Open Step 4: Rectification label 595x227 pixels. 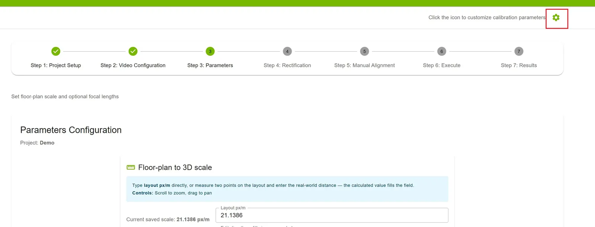pos(287,65)
